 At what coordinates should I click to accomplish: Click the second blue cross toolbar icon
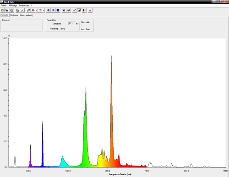point(53,10)
